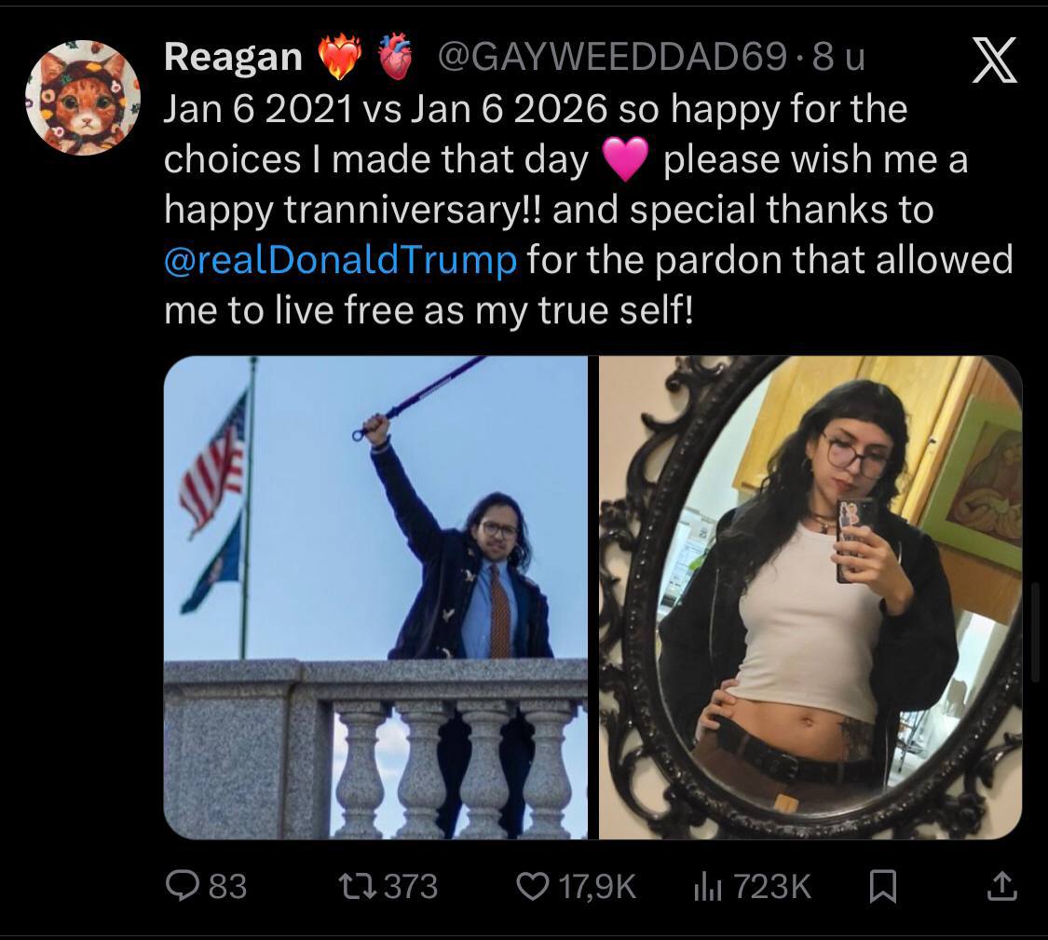Click the share upload arrow icon
This screenshot has height=940, width=1048.
(1001, 885)
